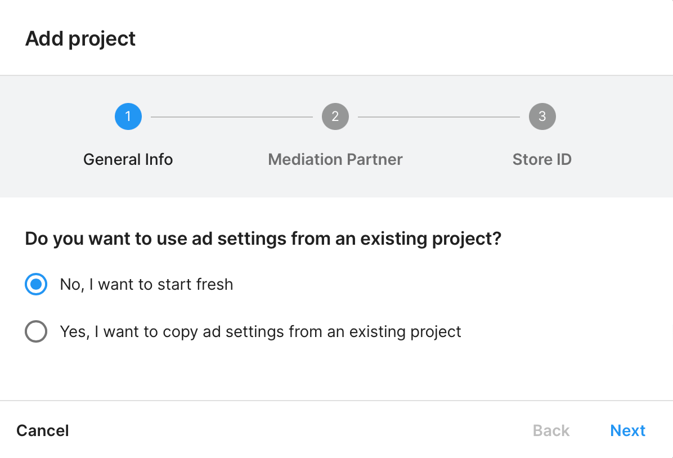673x458 pixels.
Task: Click Next to continue
Action: pos(627,430)
